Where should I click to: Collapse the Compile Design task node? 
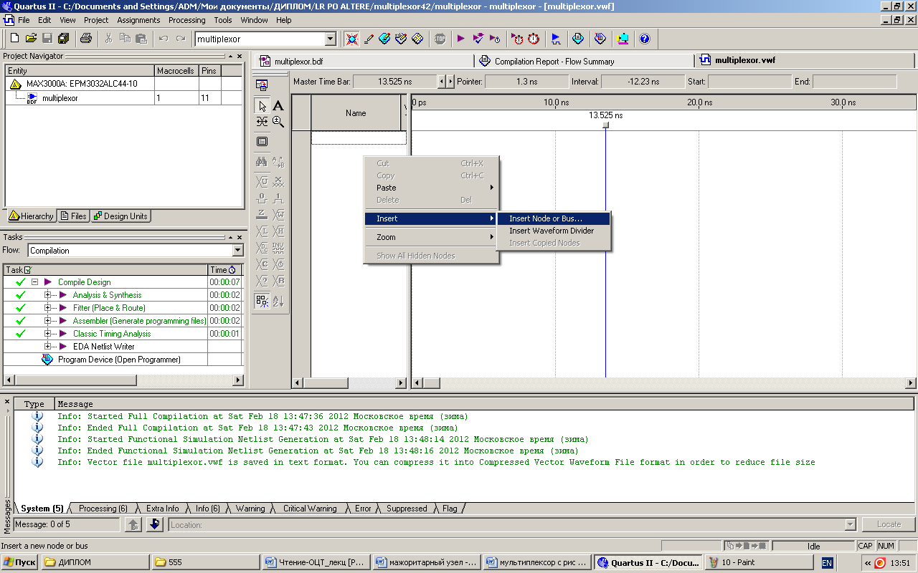[34, 282]
